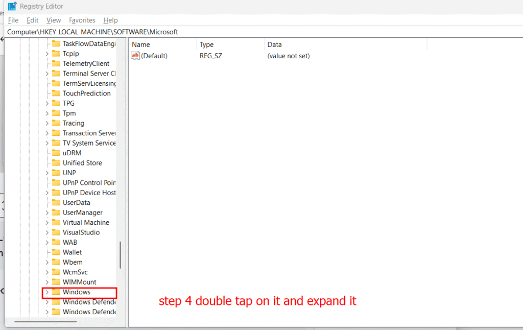The image size is (523, 330).
Task: Select the Wbem folder icon
Action: tap(56, 262)
